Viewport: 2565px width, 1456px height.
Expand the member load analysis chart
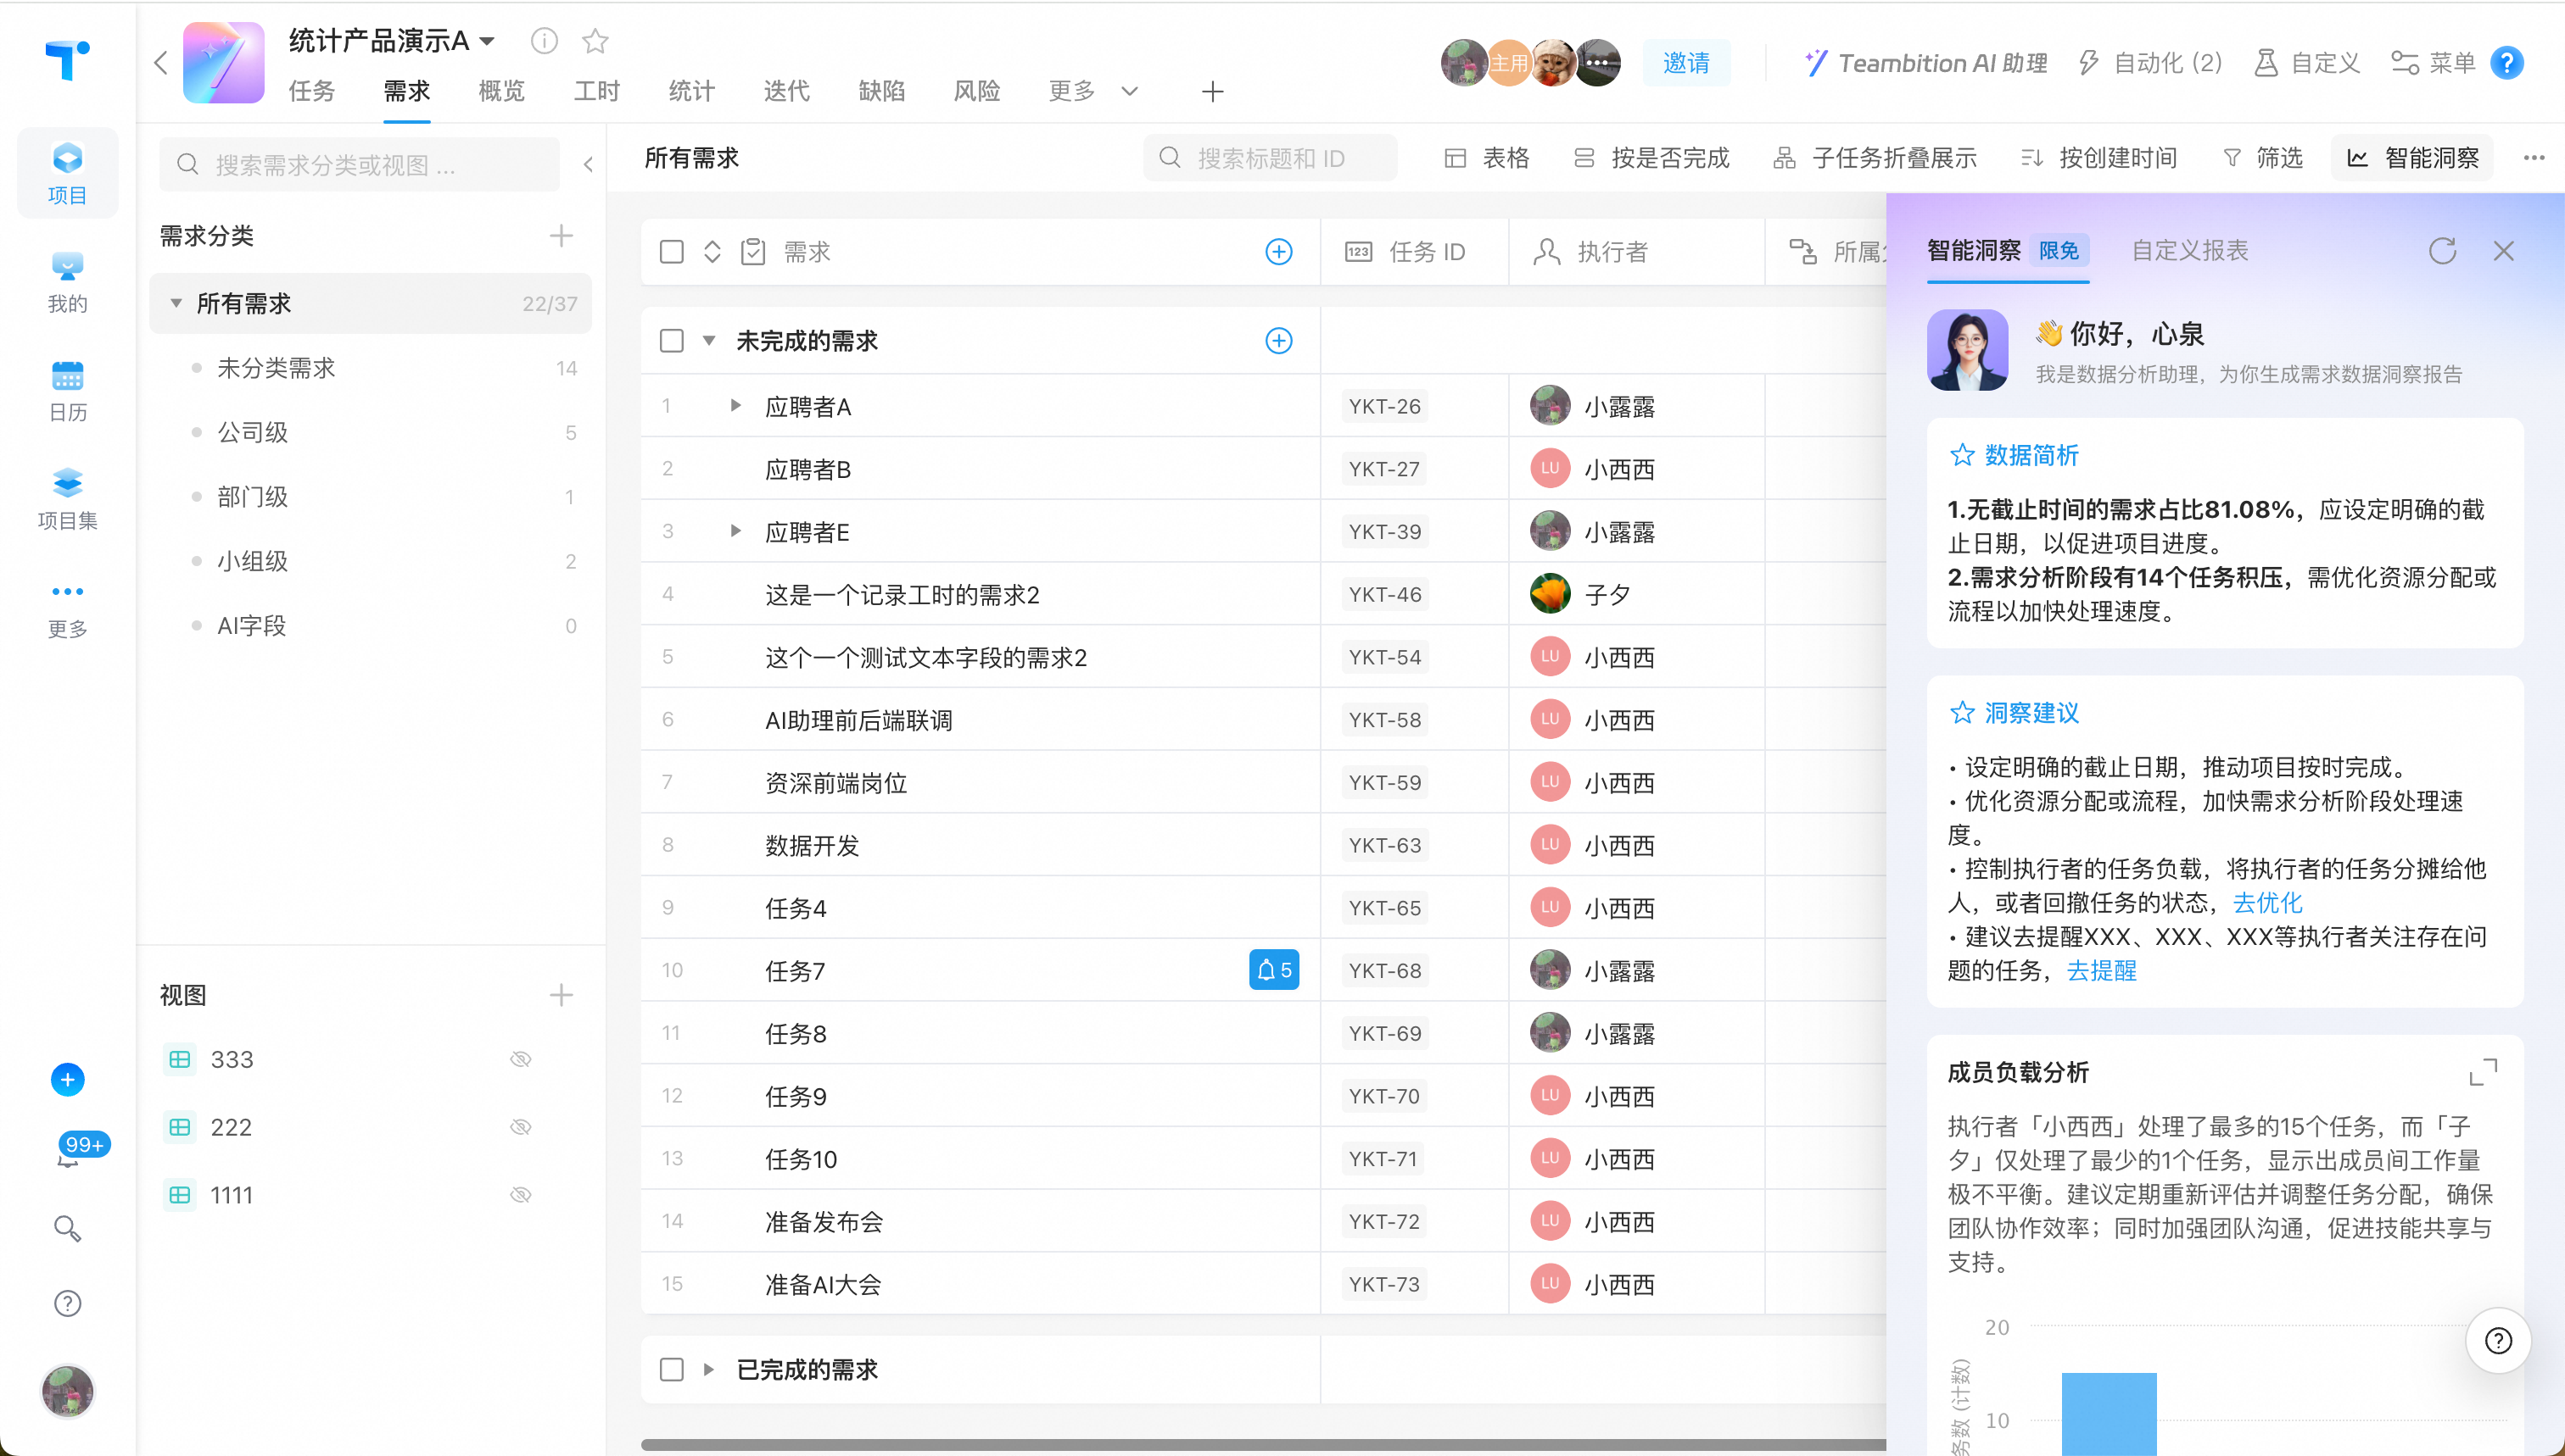(2483, 1072)
